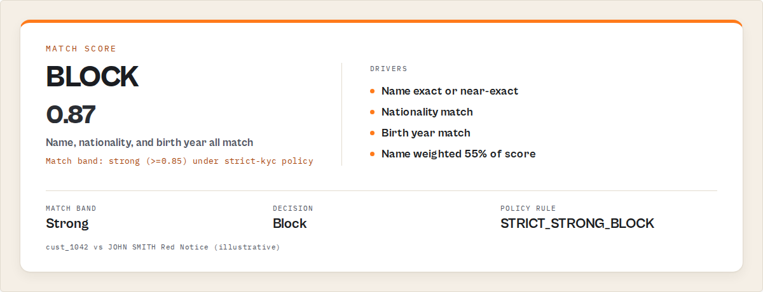Screen dimensions: 763x292
Task: Click the Match band strict-kyc policy note
Action: point(179,161)
